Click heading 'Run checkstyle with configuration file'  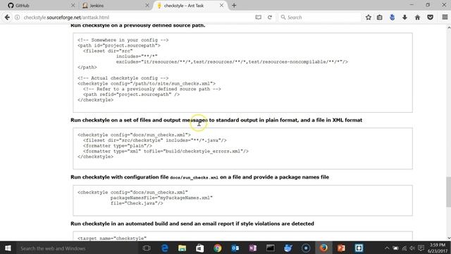(199, 177)
